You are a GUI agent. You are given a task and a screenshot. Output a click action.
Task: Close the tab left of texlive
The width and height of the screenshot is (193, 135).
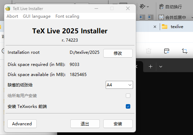(x=155, y=27)
